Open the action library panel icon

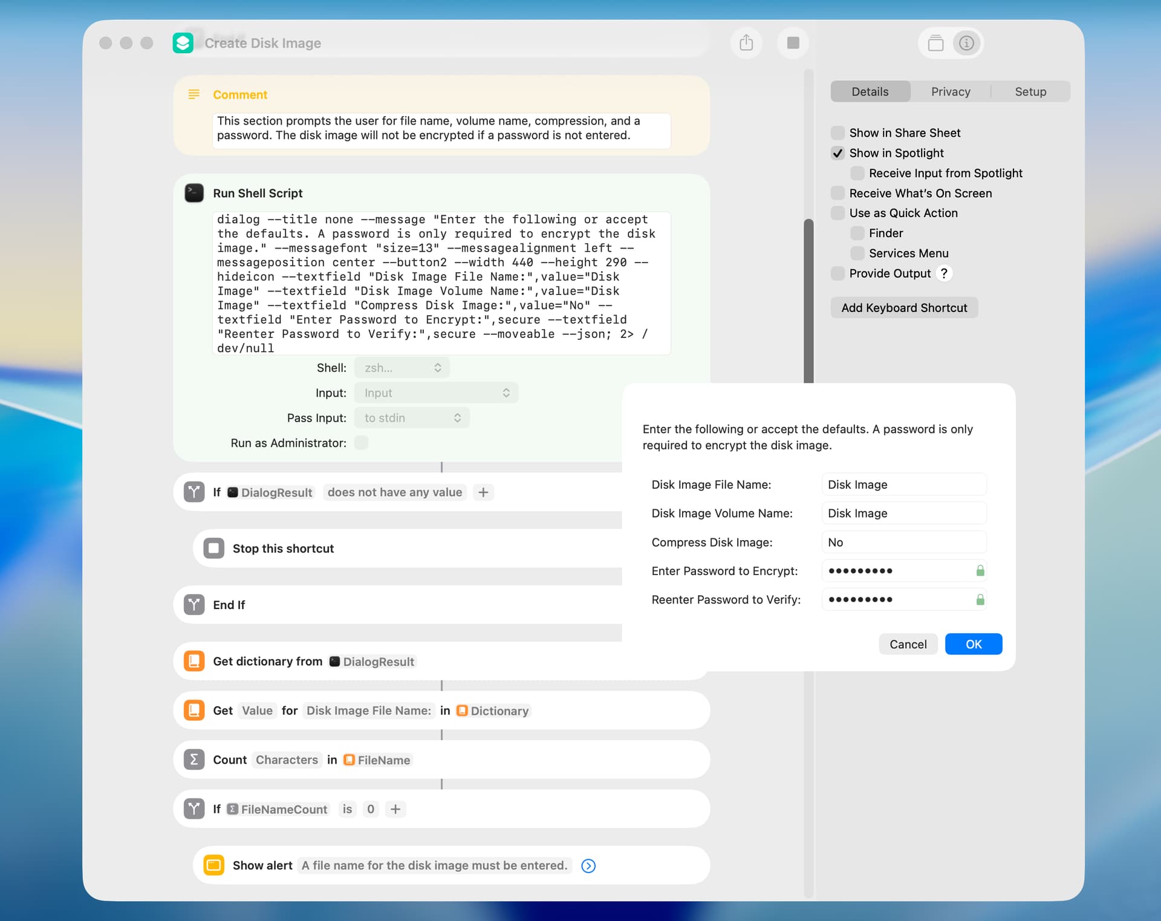[935, 43]
